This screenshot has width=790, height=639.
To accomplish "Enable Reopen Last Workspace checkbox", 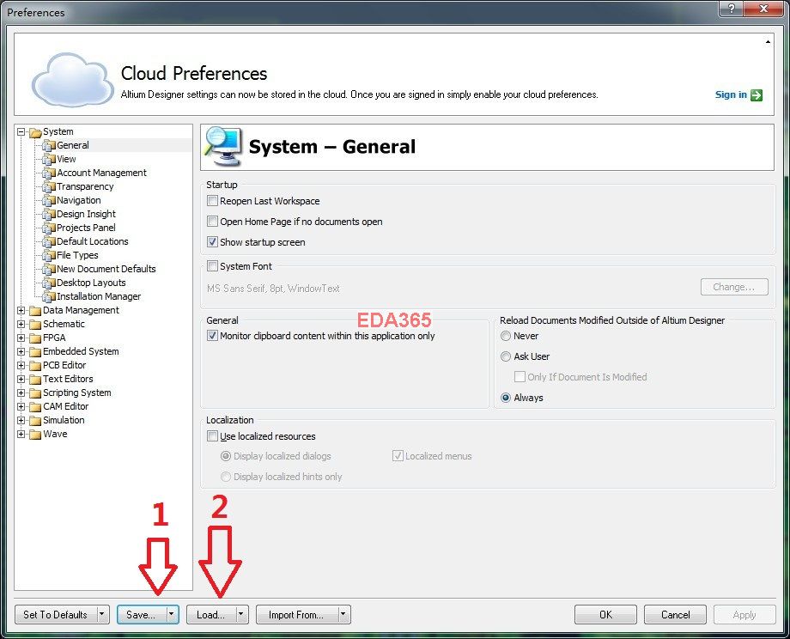I will click(213, 201).
